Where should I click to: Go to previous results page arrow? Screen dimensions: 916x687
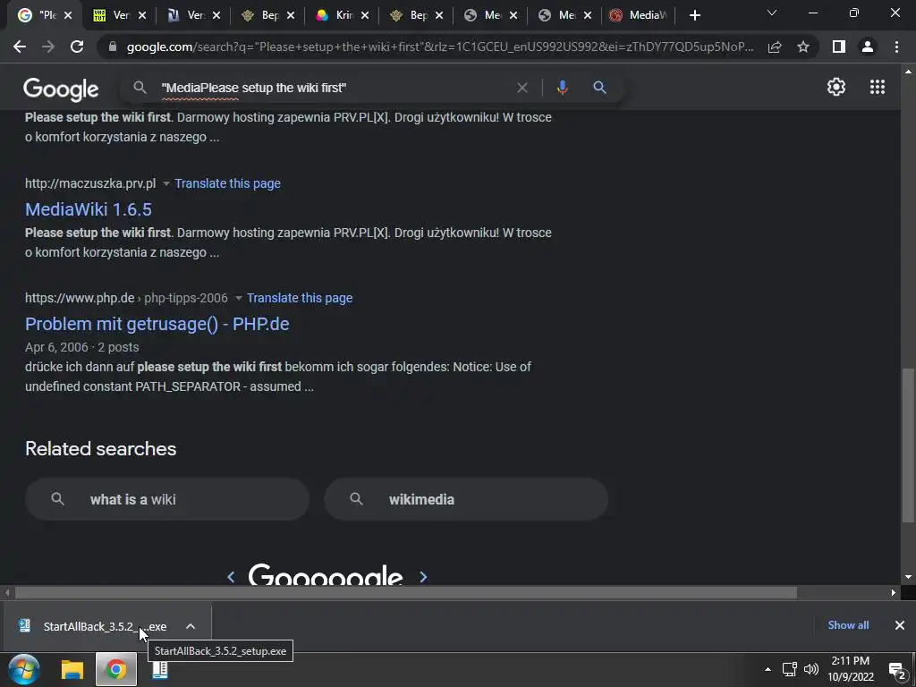click(231, 577)
